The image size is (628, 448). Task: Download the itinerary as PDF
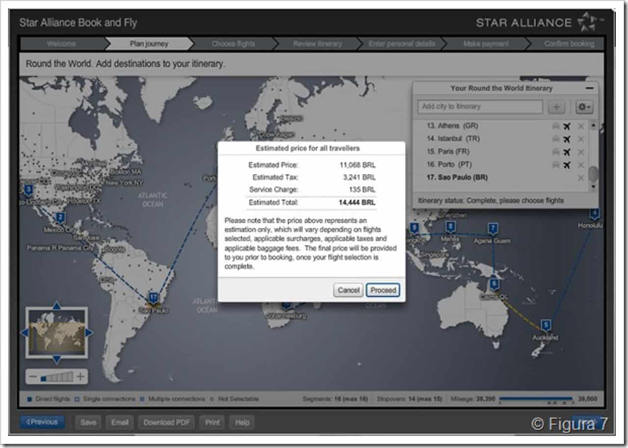click(x=166, y=422)
